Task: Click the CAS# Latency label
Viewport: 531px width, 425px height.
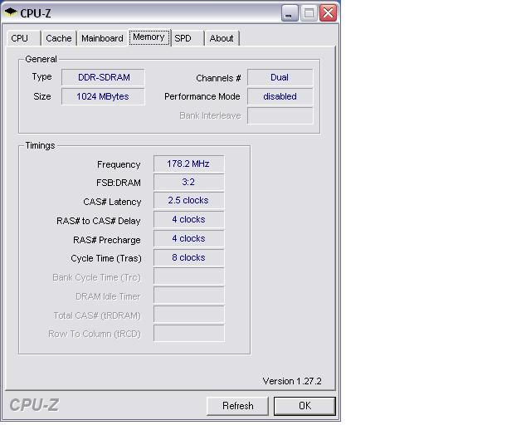Action: point(112,202)
